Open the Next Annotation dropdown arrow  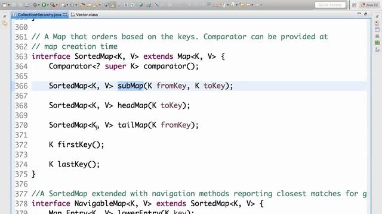click(228, 5)
